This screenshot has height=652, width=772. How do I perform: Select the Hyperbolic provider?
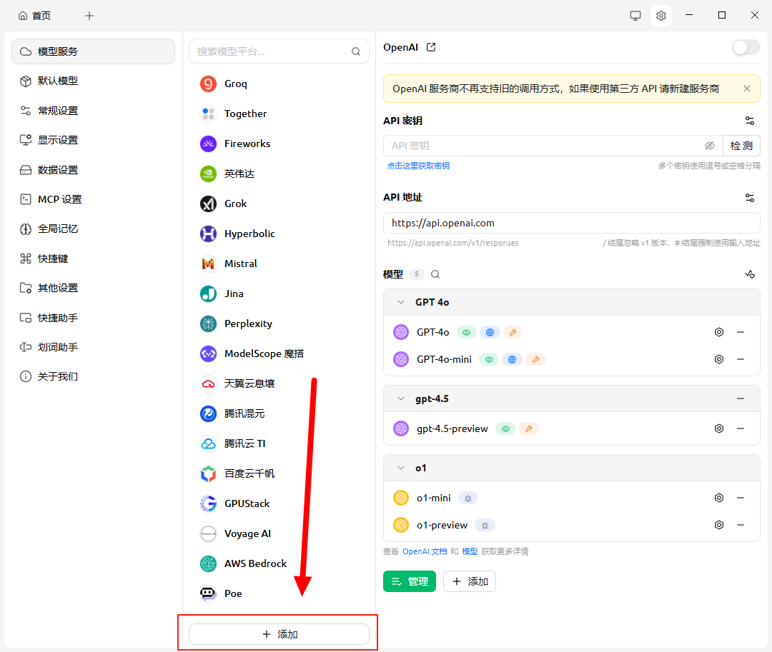[279, 234]
